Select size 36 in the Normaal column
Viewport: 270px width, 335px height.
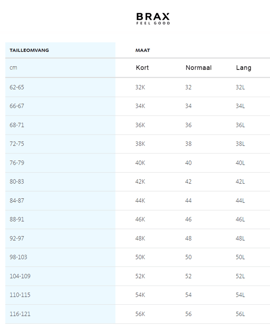coord(188,125)
